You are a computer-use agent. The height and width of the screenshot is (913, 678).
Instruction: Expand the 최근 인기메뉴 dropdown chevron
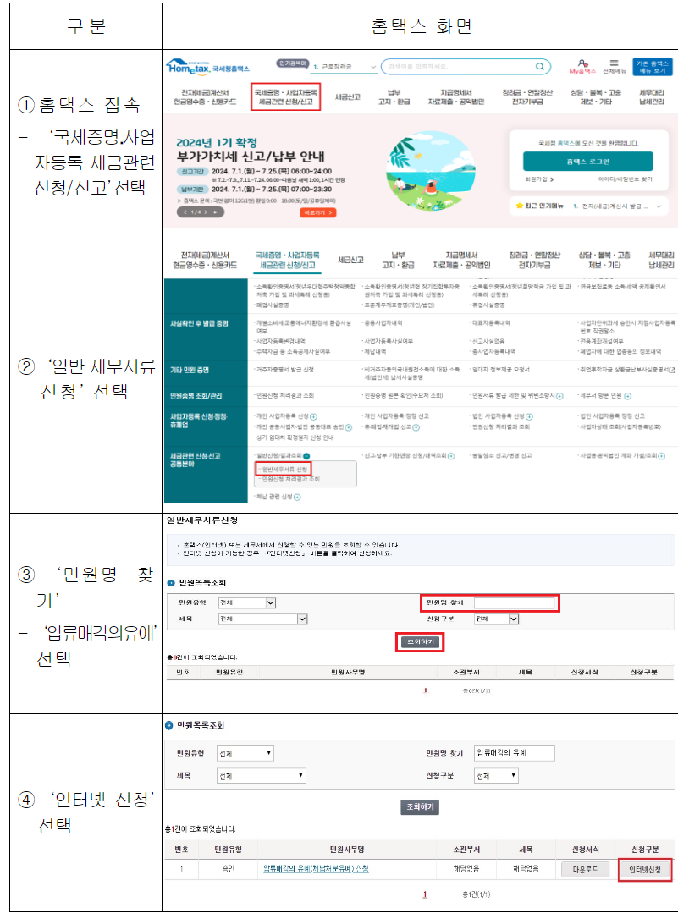click(x=659, y=206)
